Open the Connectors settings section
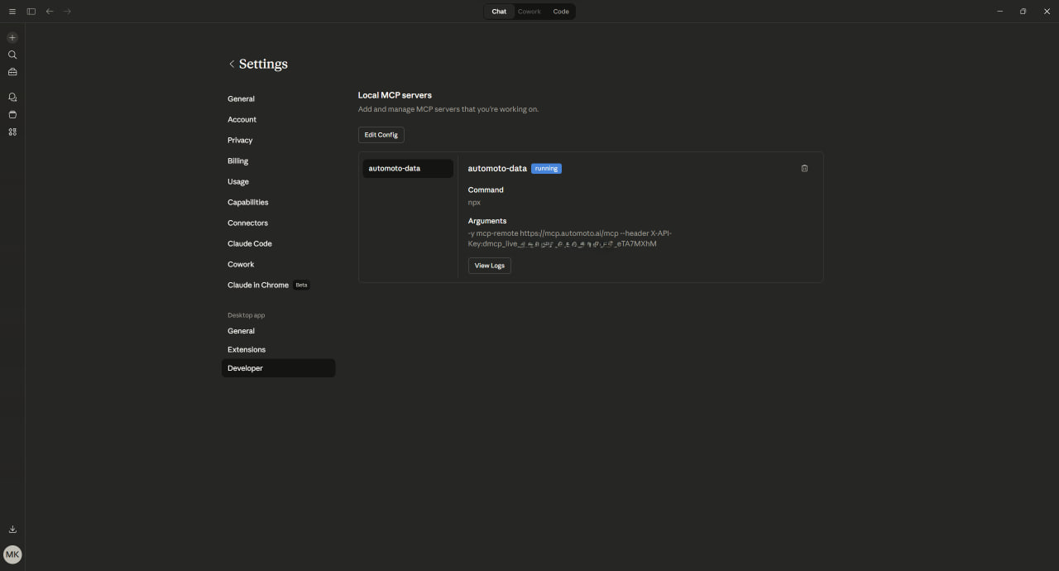The height and width of the screenshot is (571, 1059). [248, 223]
